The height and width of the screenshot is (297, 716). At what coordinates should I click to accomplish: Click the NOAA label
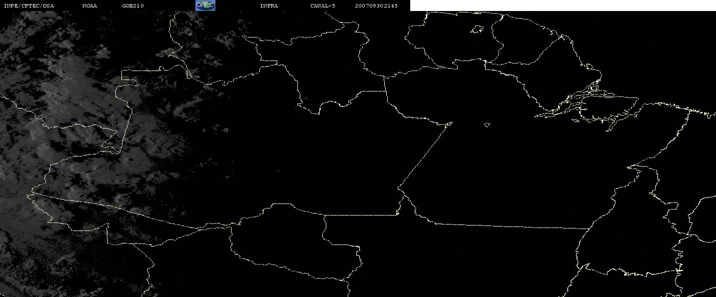click(x=89, y=5)
